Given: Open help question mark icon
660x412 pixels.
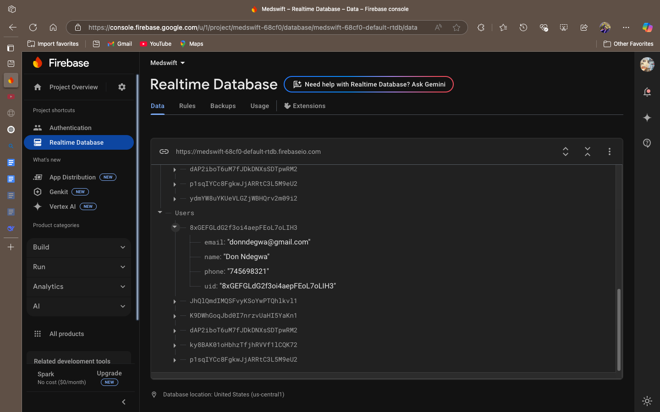Looking at the screenshot, I should click(647, 143).
